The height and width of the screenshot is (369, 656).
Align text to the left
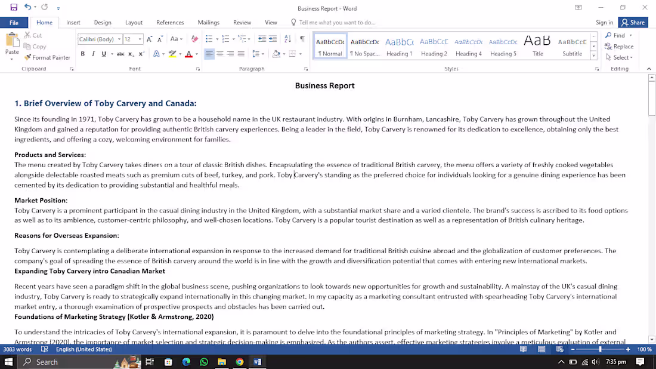209,54
